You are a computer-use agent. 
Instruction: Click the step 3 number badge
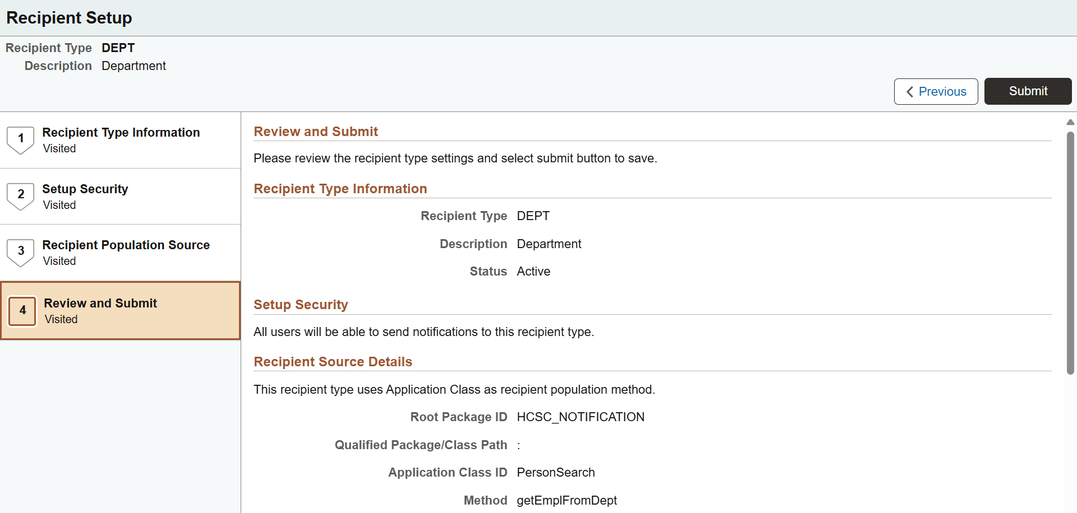(x=21, y=251)
